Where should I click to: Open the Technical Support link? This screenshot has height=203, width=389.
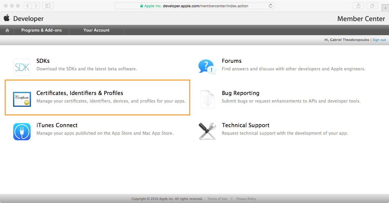click(x=246, y=125)
